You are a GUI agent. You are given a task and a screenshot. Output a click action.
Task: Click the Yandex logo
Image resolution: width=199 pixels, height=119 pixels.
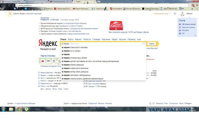pos(48,43)
